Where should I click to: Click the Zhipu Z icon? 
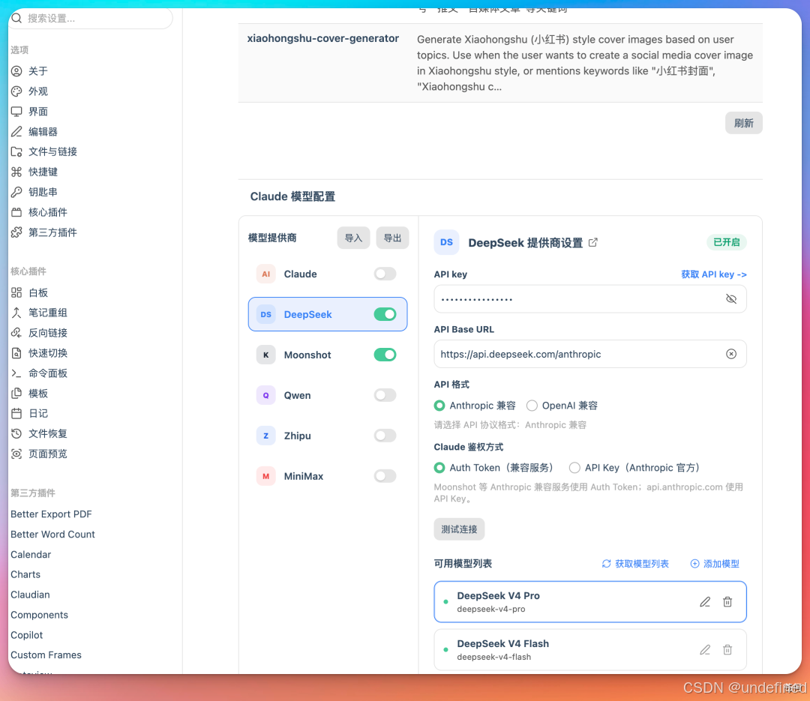[266, 436]
